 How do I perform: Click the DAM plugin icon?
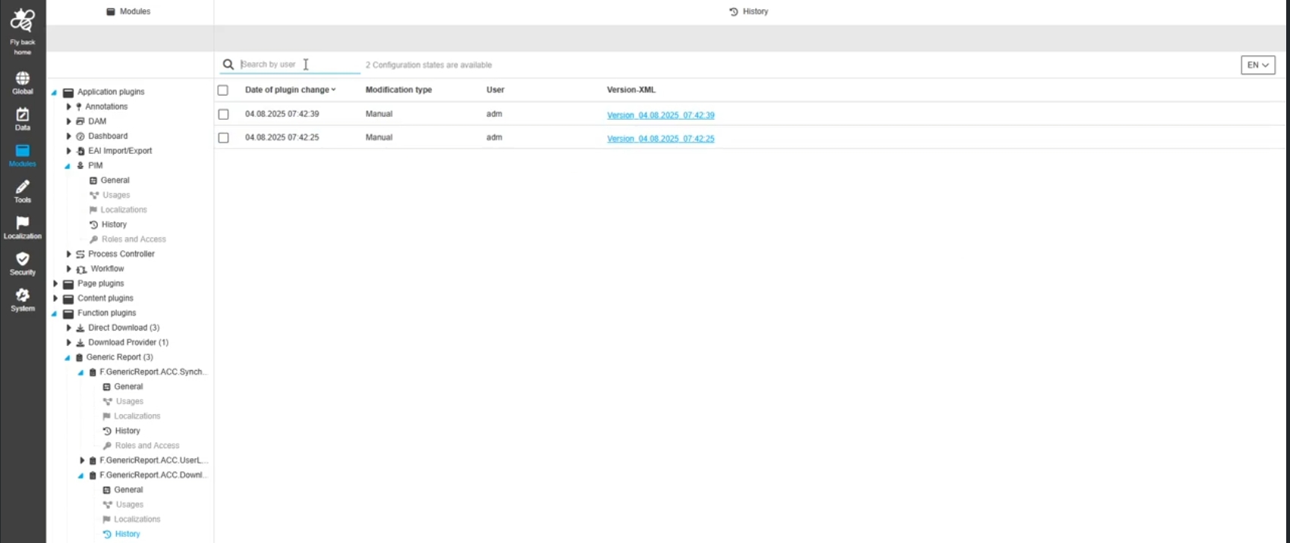(80, 121)
